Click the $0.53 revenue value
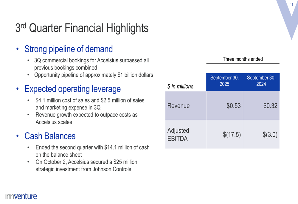 234,106
